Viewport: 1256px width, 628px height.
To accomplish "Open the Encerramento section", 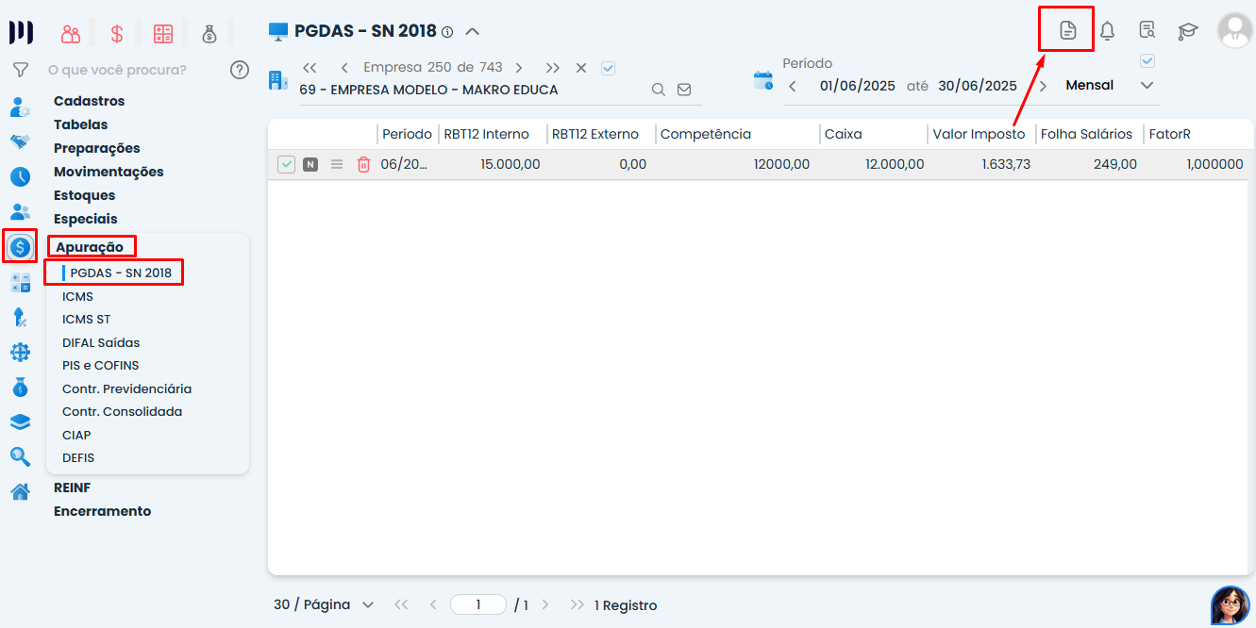I will tap(102, 511).
